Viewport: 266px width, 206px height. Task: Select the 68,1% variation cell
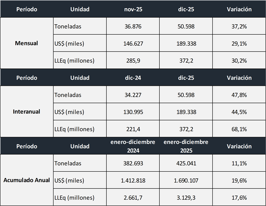coord(239,129)
